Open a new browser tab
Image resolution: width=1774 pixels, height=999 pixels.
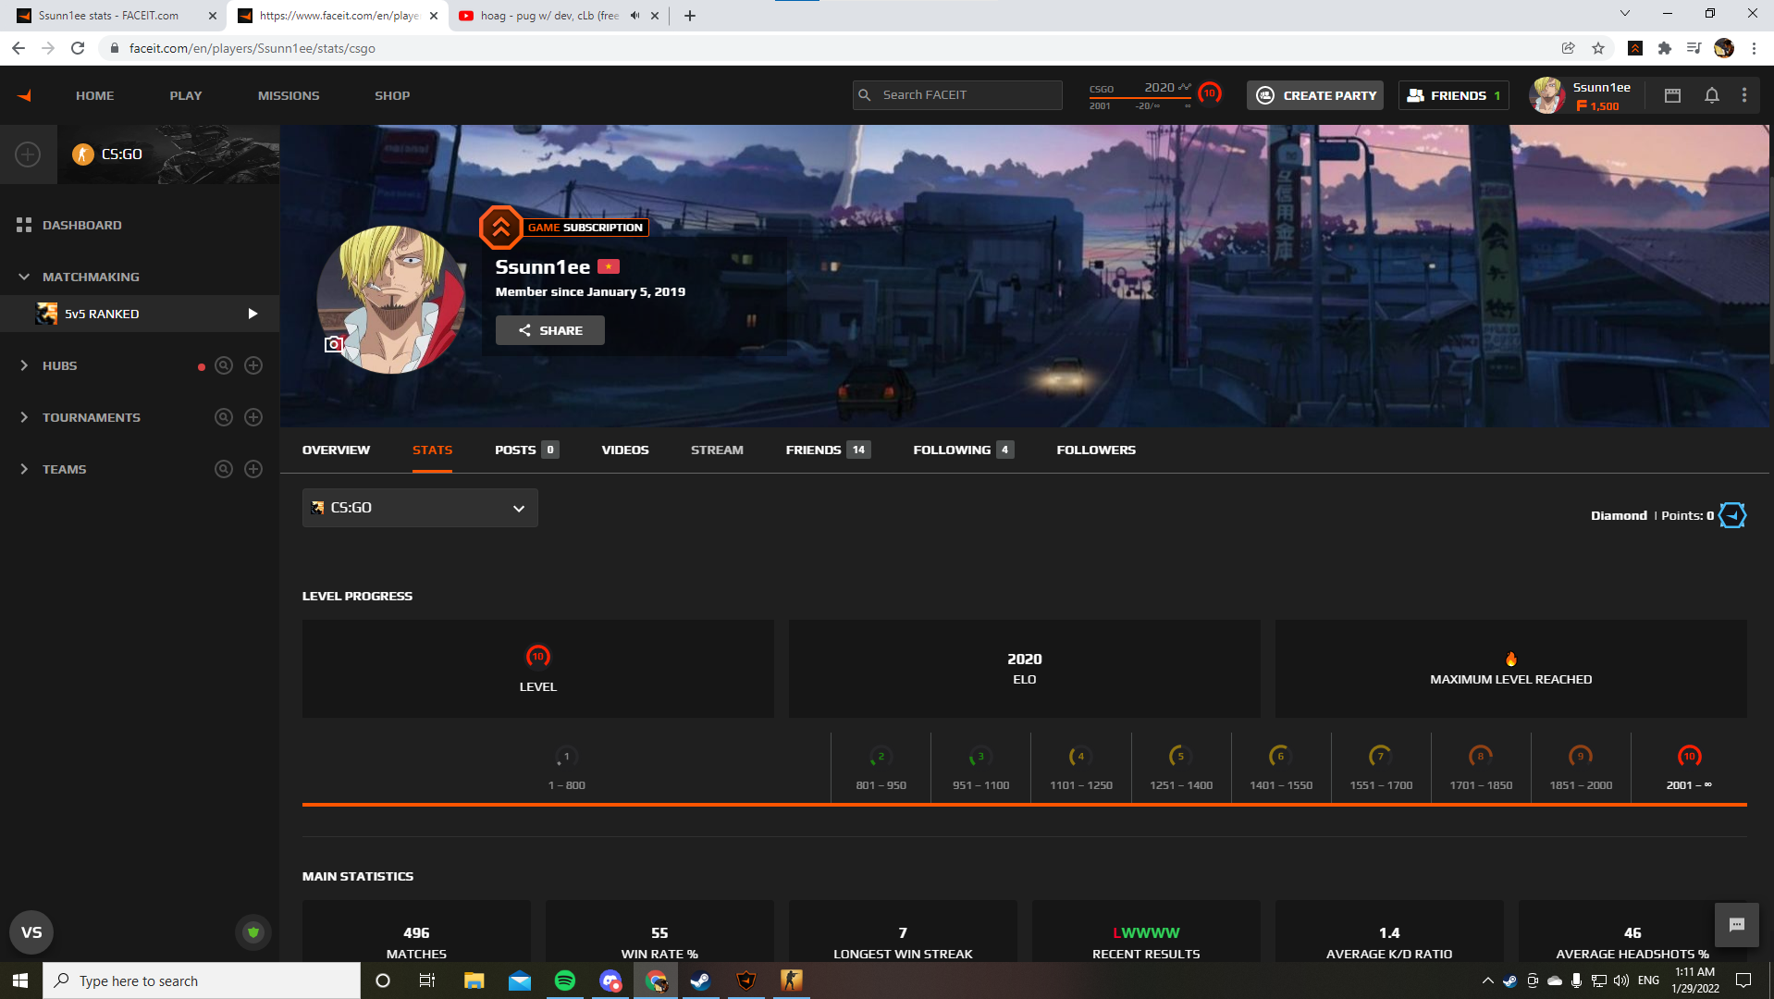690,16
